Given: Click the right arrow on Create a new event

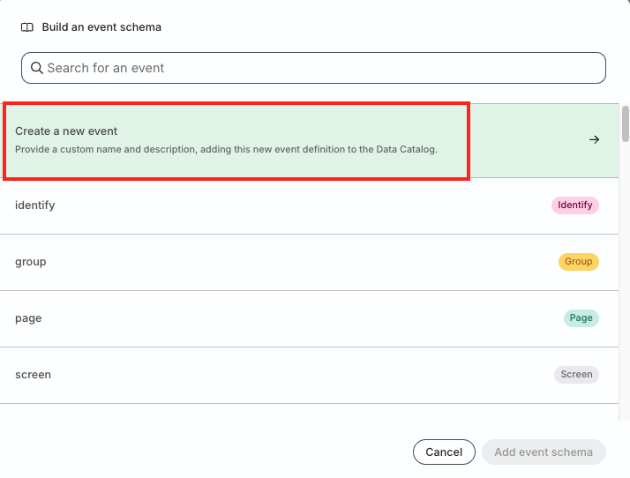Looking at the screenshot, I should 594,139.
